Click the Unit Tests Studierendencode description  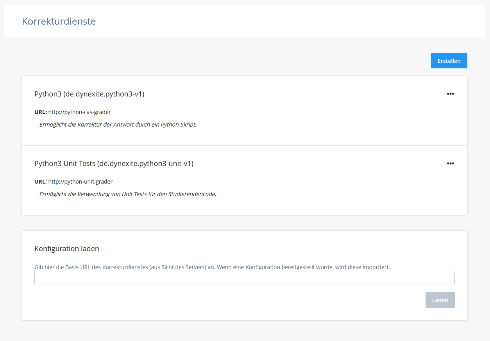point(128,194)
